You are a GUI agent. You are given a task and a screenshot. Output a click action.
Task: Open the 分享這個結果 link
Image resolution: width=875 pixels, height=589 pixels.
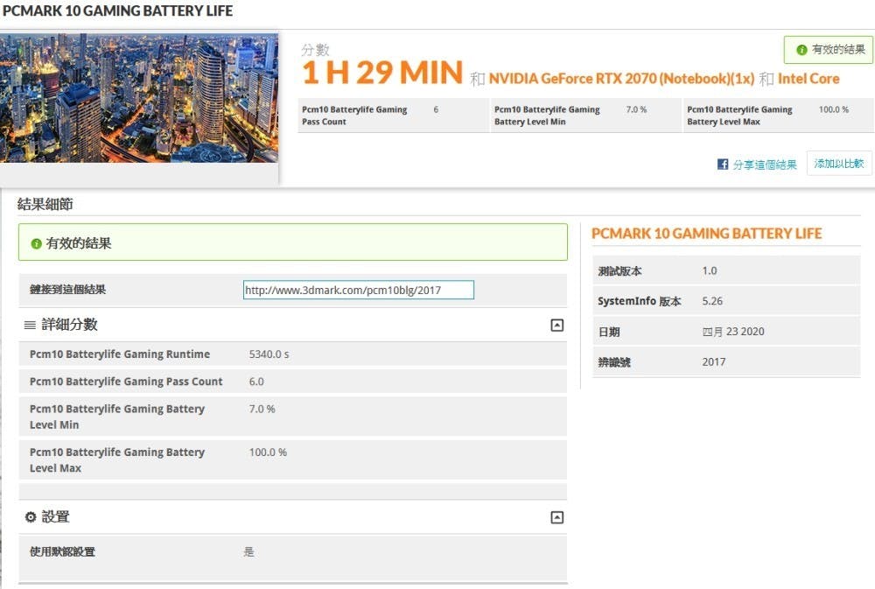click(764, 165)
